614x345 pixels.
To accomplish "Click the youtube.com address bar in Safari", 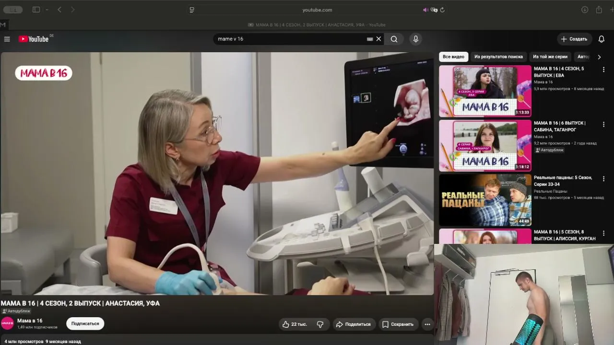I will [317, 10].
